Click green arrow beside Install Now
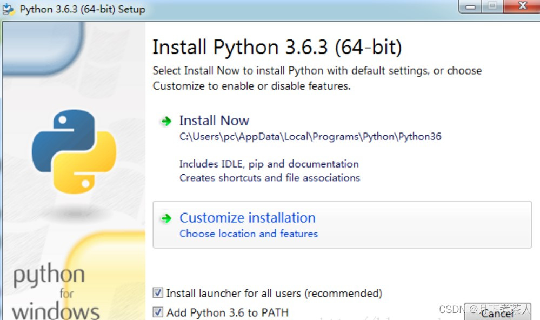This screenshot has height=320, width=540. pos(166,121)
